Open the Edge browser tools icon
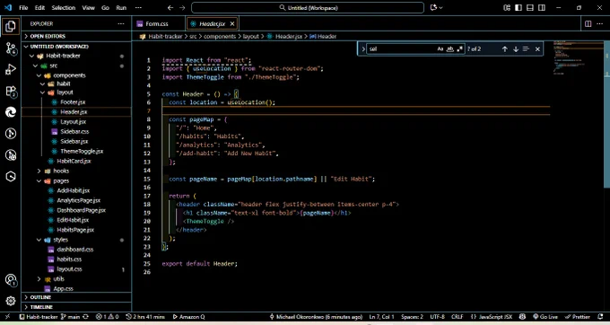The image size is (610, 325). (11, 112)
